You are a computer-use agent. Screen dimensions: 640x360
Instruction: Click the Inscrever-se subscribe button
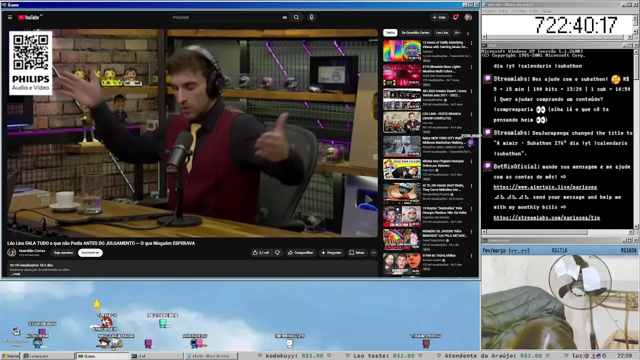(90, 252)
